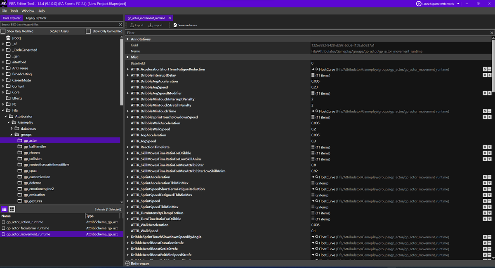The image size is (495, 268).
Task: Clear ATTR_AccelerationShortTermFatigueReduction reference with X
Action: click(485, 69)
